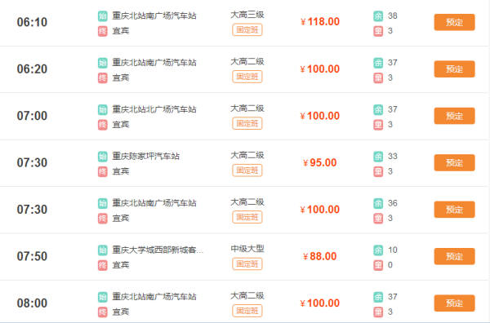
Task: Click the 固定班 tag in the 08:00 row
Action: 247,311
